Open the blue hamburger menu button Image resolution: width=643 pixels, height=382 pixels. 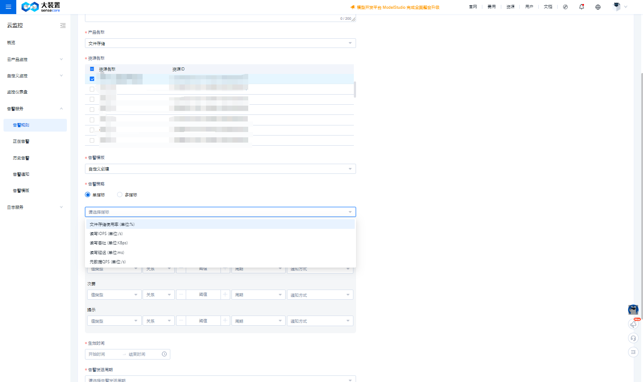[x=8, y=7]
